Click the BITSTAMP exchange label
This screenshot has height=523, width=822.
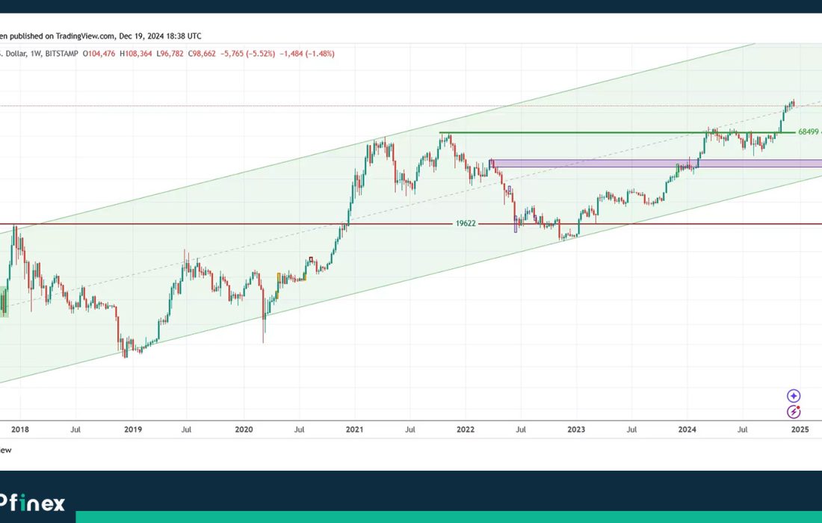61,54
